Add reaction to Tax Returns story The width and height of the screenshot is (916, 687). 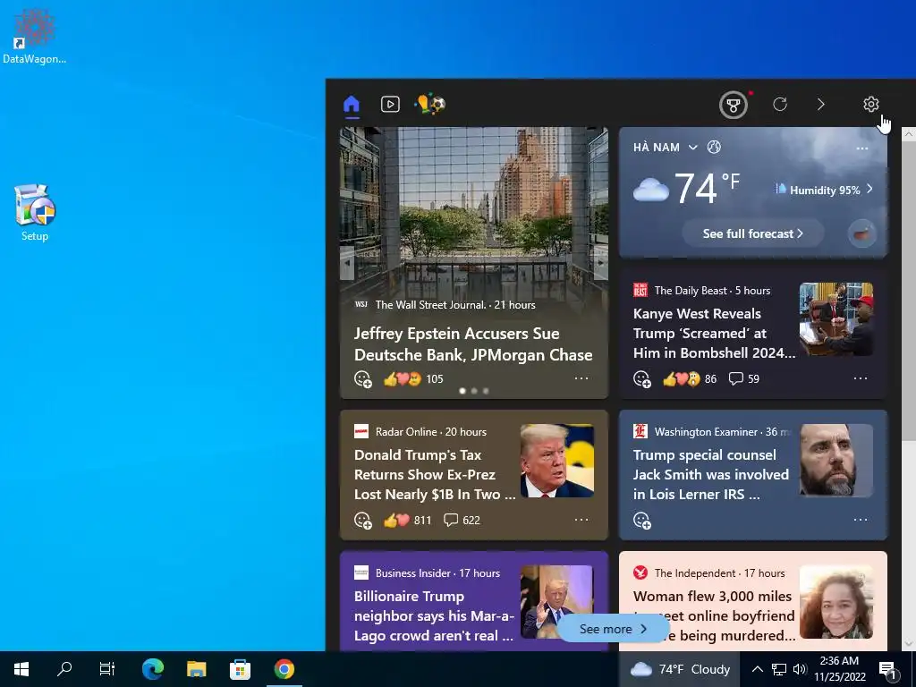click(x=363, y=521)
